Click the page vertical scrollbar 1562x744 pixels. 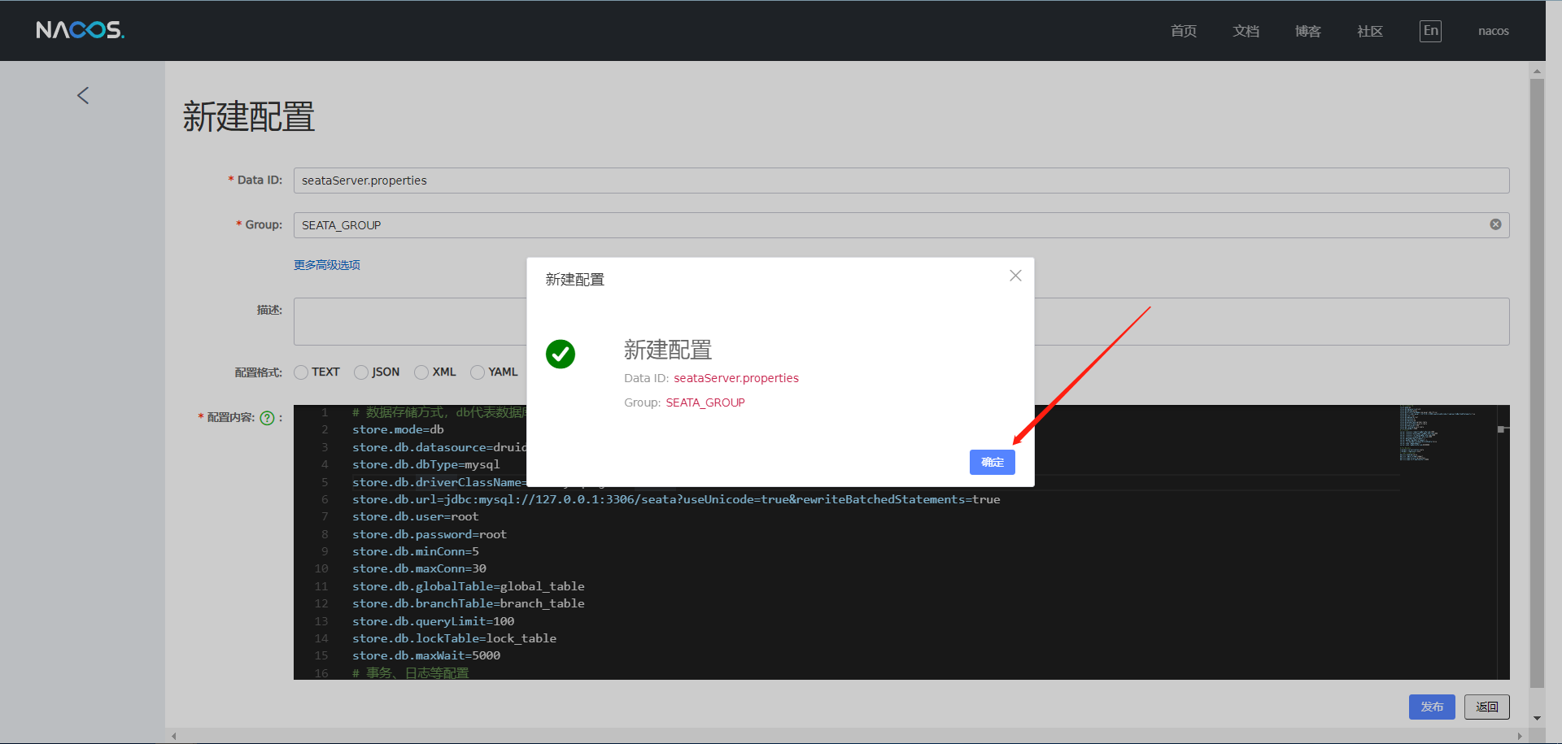point(1537,382)
